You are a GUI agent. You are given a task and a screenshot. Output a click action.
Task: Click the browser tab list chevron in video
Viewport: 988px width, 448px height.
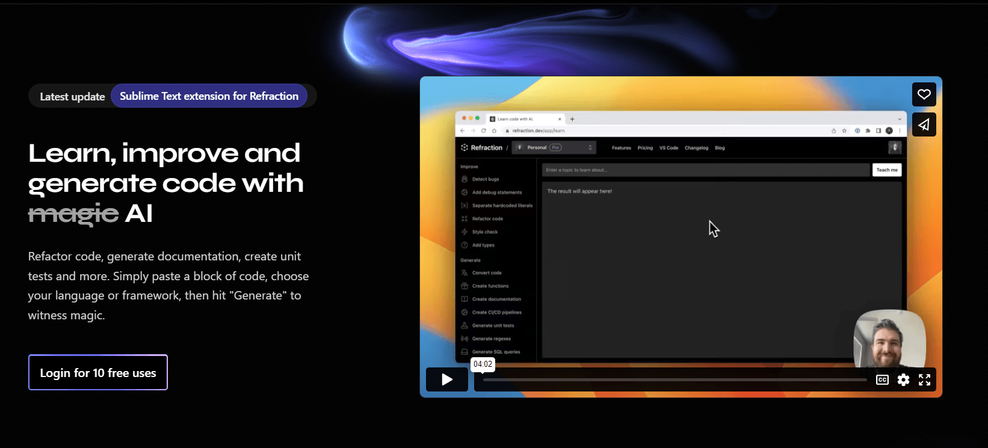point(900,119)
